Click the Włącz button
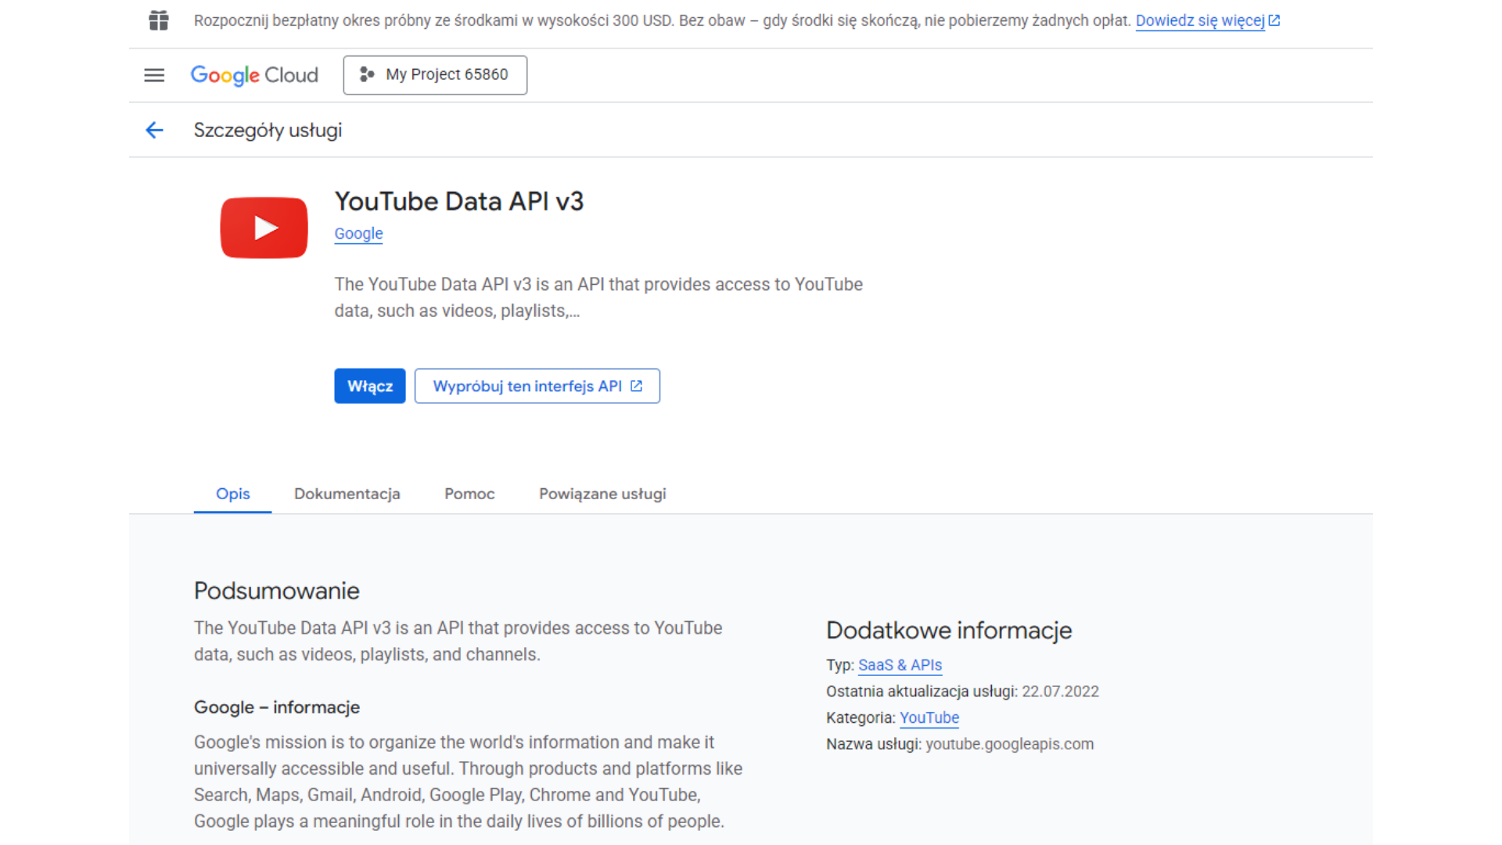Viewport: 1502px width, 845px height. tap(370, 386)
